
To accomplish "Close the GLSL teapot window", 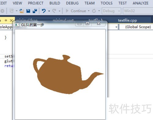I will (x=99, y=24).
